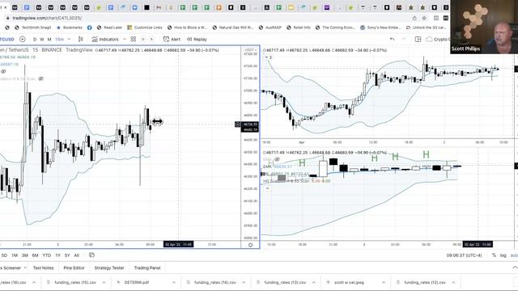Viewport: 518px width, 291px height.
Task: Expand the bottom panel with chevron up
Action: 515,268
